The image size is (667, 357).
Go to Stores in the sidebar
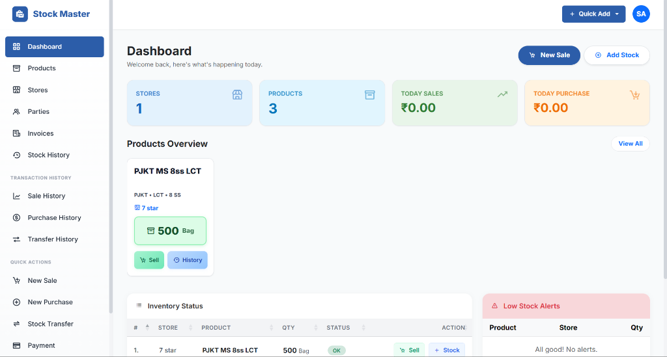(x=55, y=90)
